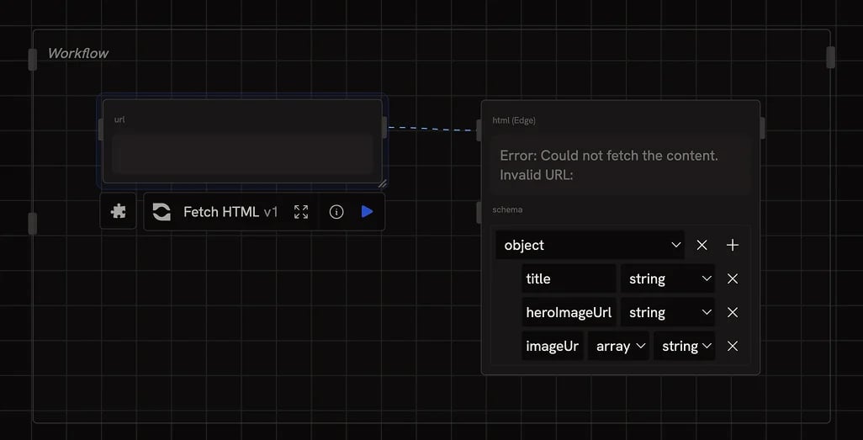Click the Fetch HTML refresh arrows icon
Screen dimensions: 863x440
tap(161, 211)
